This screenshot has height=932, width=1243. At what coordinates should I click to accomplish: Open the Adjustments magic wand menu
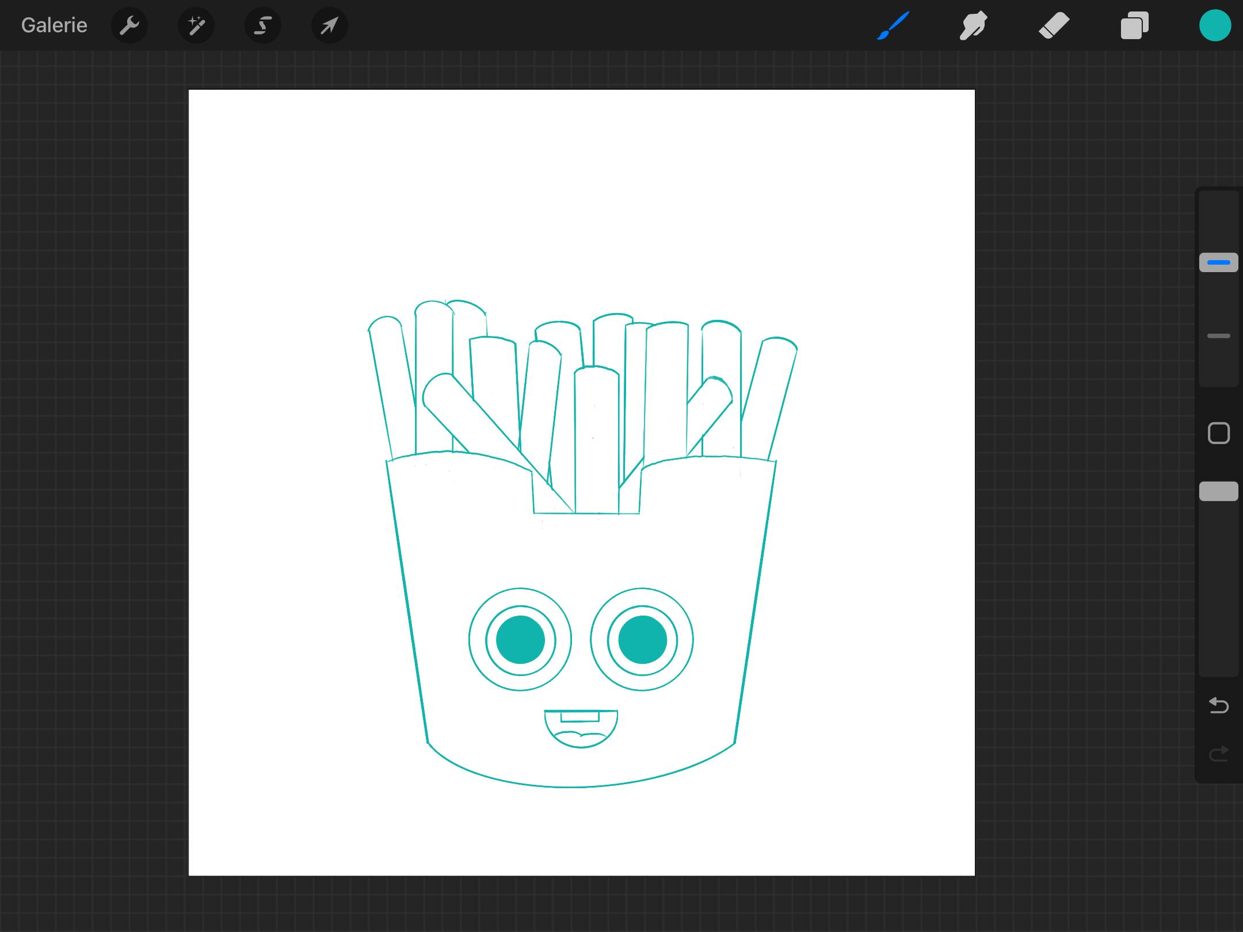[196, 25]
